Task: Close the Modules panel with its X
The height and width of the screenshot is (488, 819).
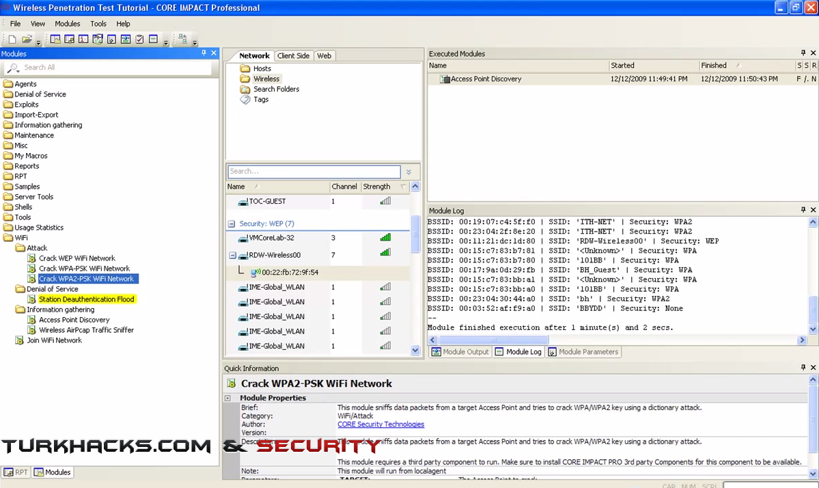Action: click(214, 53)
